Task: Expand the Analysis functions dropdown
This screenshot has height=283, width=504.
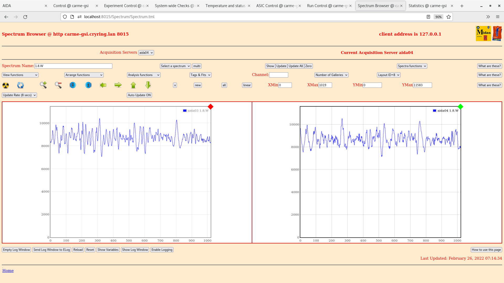Action: pyautogui.click(x=144, y=75)
